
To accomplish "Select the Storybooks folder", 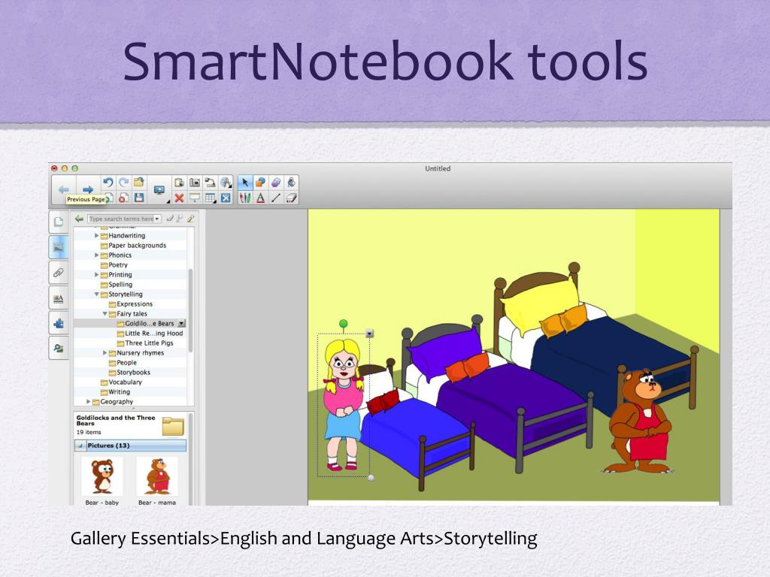I will click(129, 373).
